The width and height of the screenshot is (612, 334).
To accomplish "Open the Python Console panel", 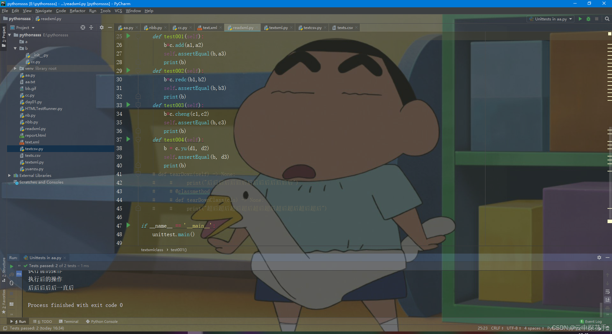I will pos(104,321).
